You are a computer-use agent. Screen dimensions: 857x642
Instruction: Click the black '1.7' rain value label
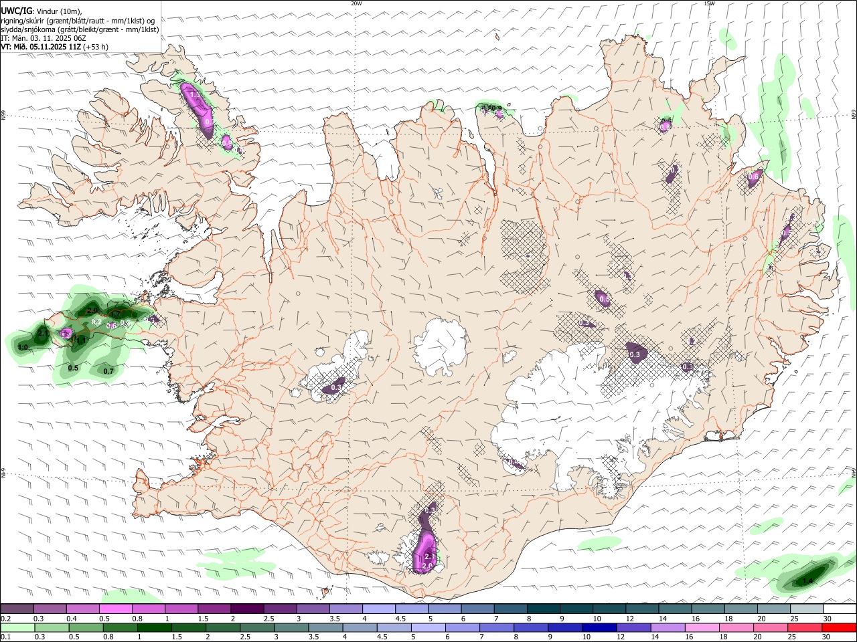116,314
